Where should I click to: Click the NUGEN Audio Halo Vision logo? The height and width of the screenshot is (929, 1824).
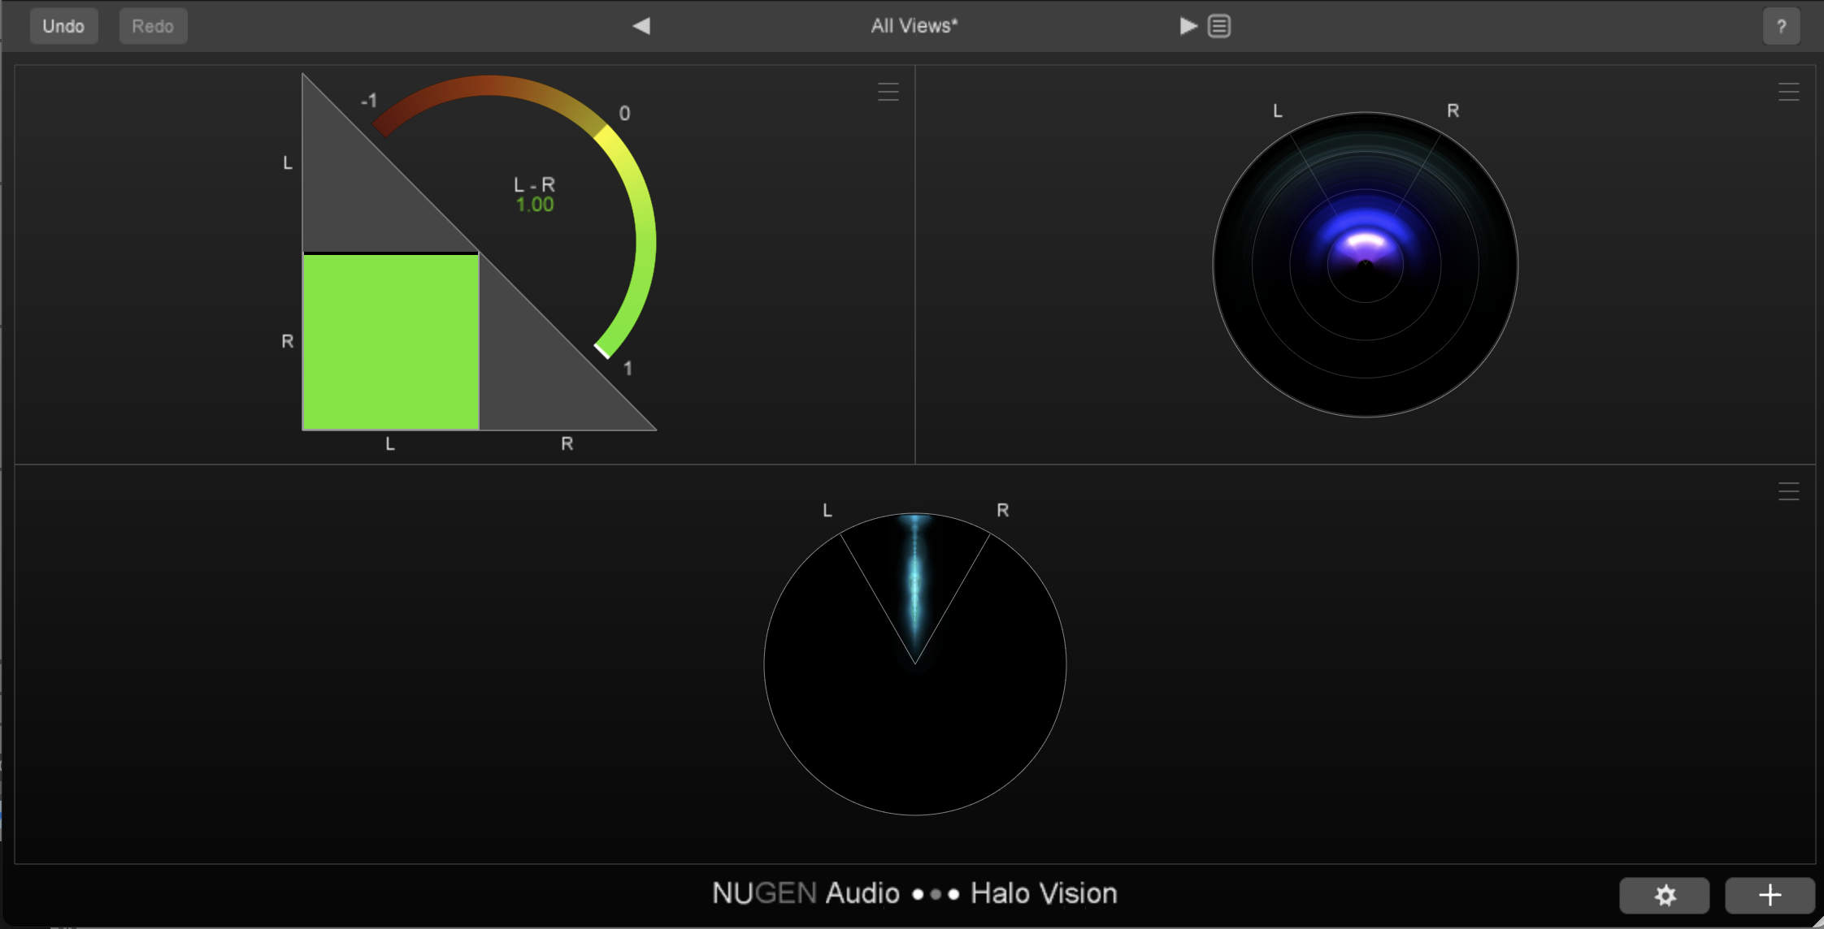914,893
